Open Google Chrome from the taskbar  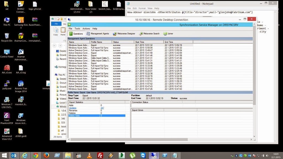tap(35, 155)
